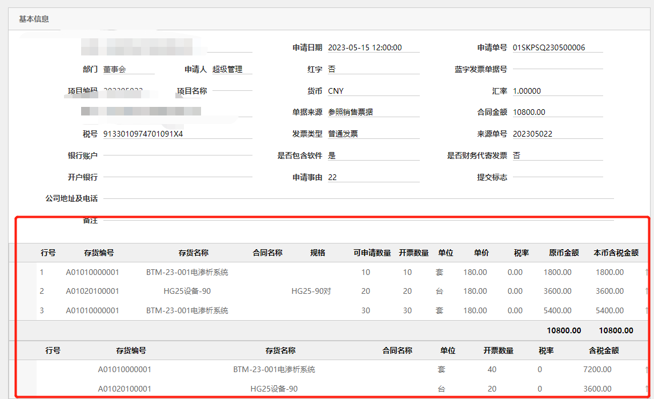This screenshot has width=654, height=399.
Task: Click HG25-90对 in the 规格 column
Action: tap(311, 292)
